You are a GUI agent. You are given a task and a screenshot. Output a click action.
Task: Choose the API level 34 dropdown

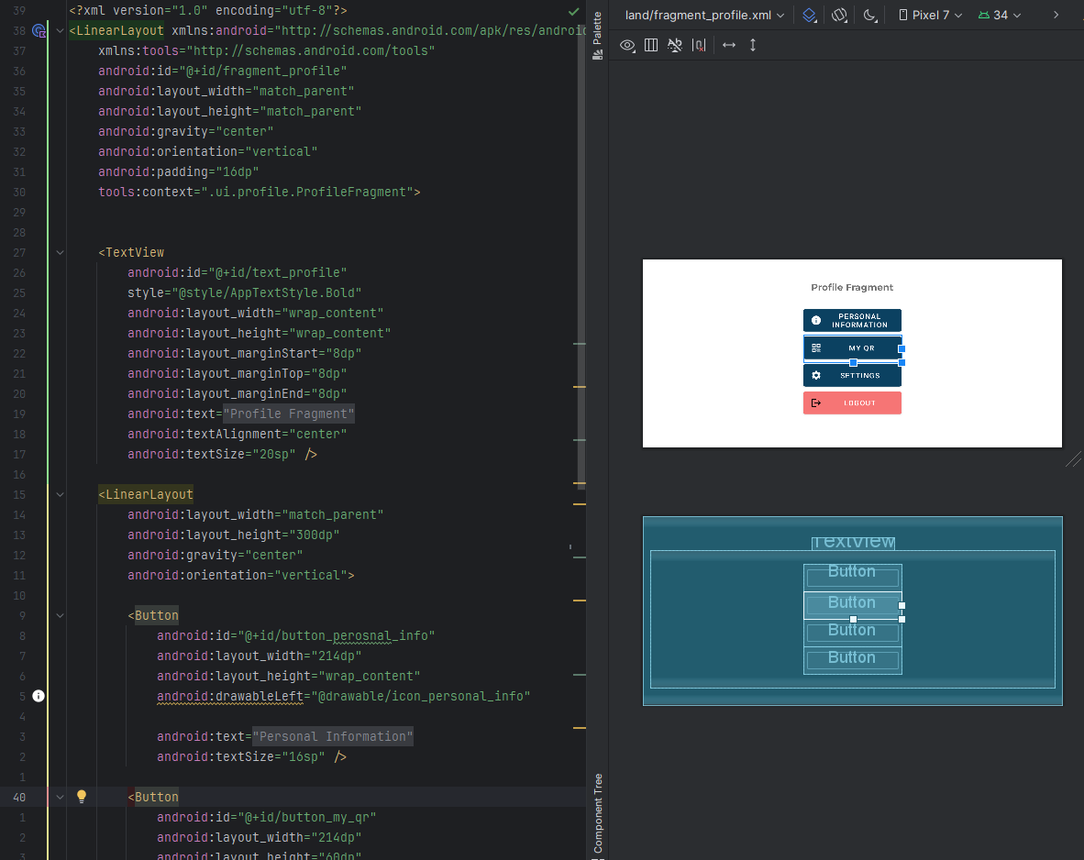pos(1000,16)
